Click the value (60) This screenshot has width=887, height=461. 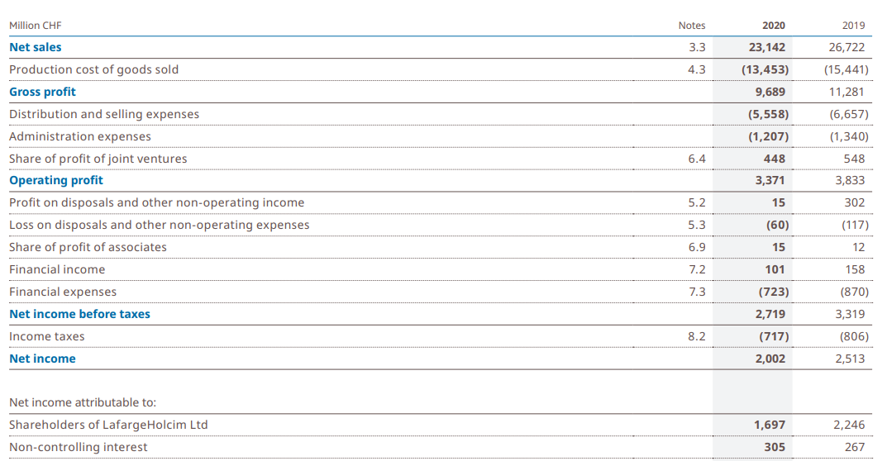[778, 225]
